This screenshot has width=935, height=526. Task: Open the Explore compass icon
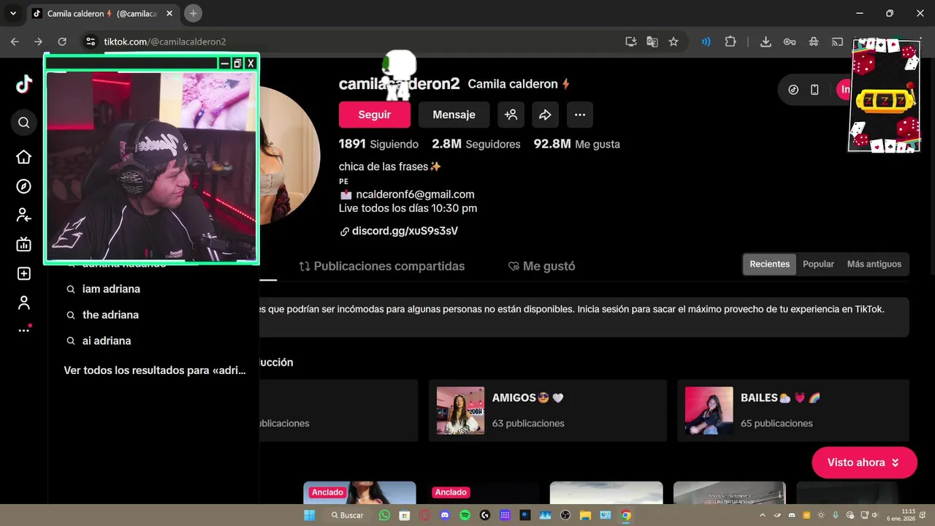click(x=23, y=186)
